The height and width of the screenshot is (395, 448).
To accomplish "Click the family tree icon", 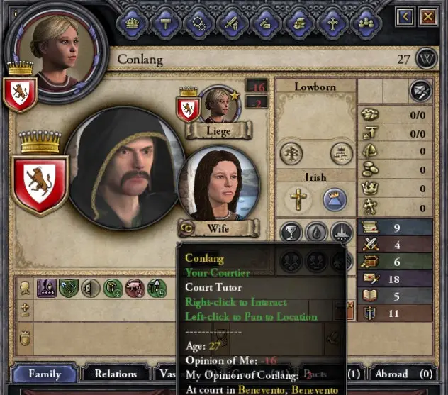I will pos(291,153).
